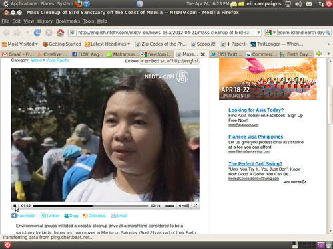The width and height of the screenshot is (333, 249).
Task: Switch to the Earth Day... tab
Action: tap(296, 54)
